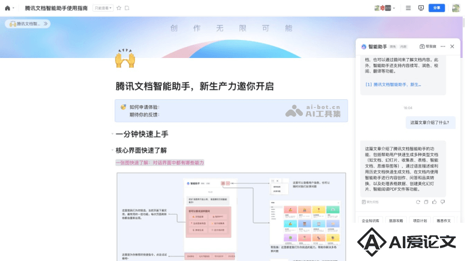Click the icon right of the star
The width and height of the screenshot is (465, 261).
(127, 8)
